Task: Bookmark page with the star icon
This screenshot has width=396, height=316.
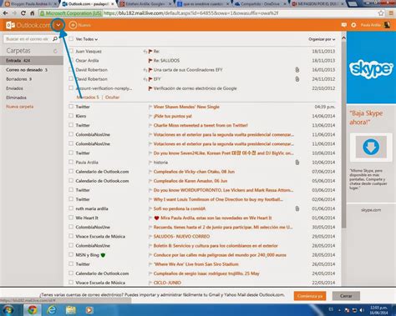Action: pyautogui.click(x=381, y=13)
